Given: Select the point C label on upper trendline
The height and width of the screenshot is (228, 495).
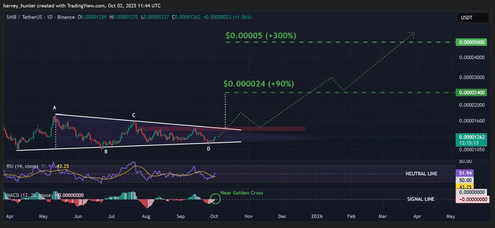Looking at the screenshot, I should [x=134, y=115].
